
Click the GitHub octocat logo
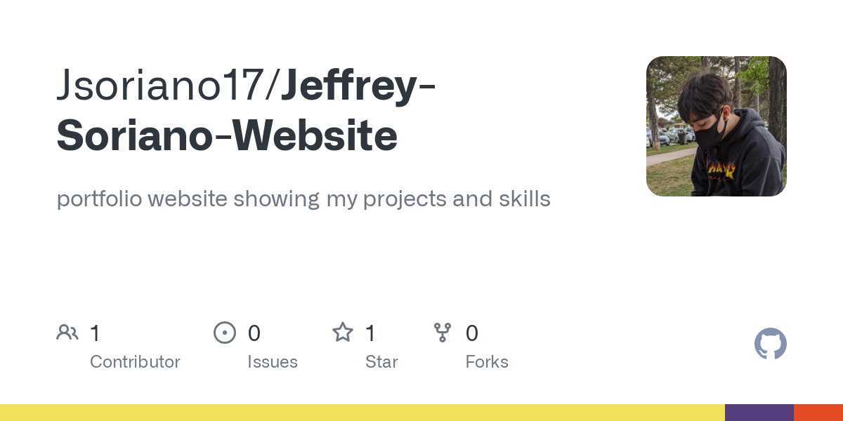pyautogui.click(x=771, y=344)
